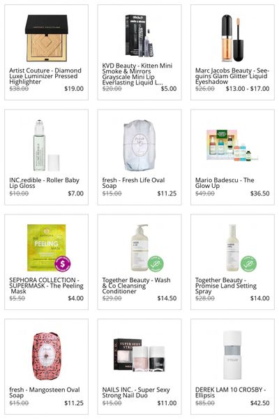The width and height of the screenshot is (279, 419).
Task: Open the fresh Mangosteen Oval Soap image
Action: [x=47, y=356]
